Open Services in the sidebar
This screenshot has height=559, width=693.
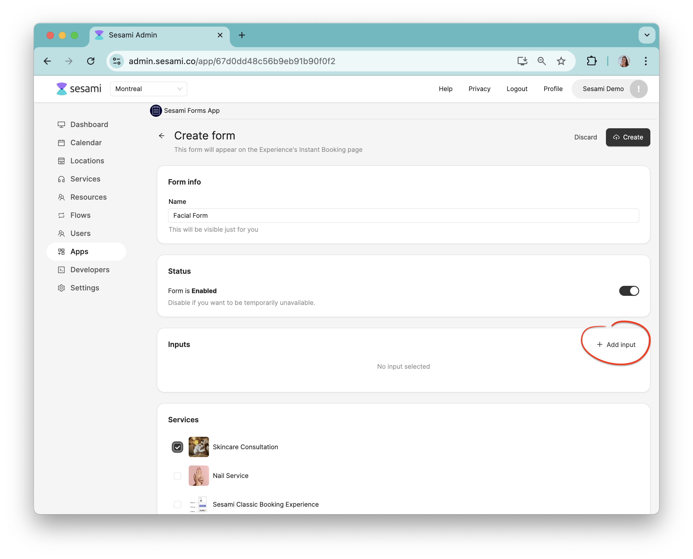[x=86, y=179]
